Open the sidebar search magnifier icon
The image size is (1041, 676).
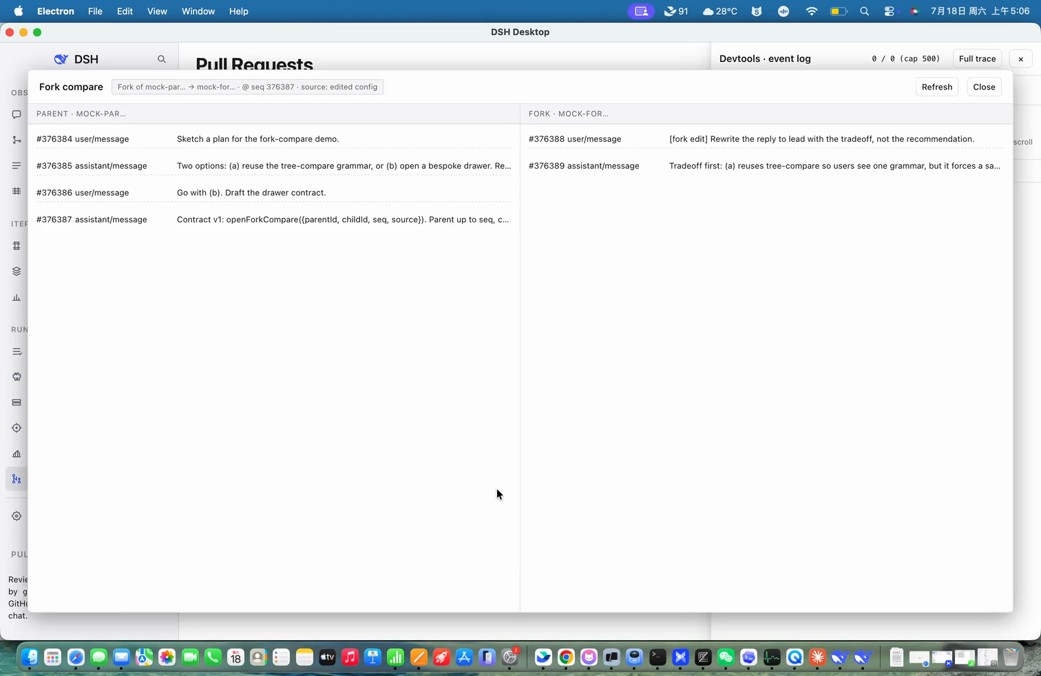162,59
